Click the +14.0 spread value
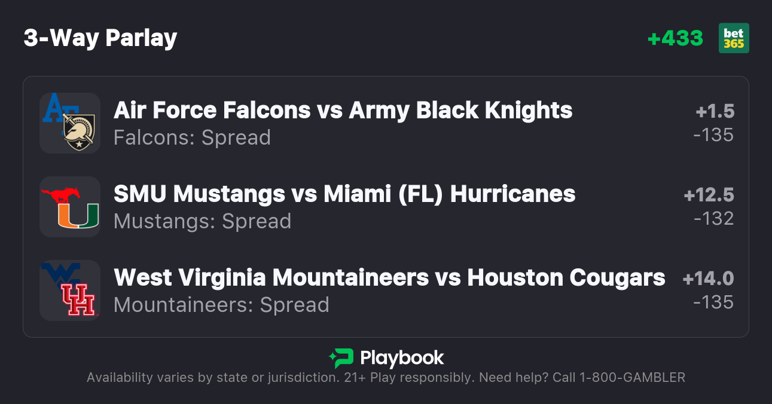This screenshot has width=772, height=404. tap(708, 278)
